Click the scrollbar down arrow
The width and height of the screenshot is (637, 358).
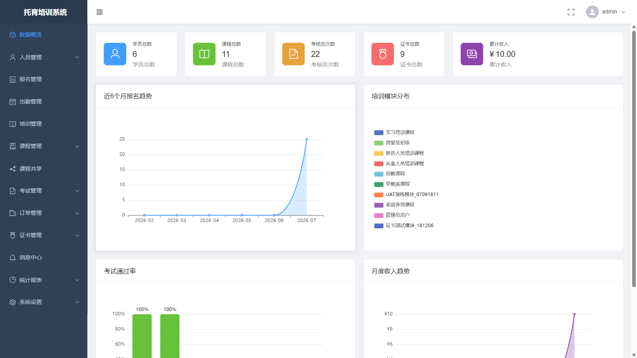coord(634,355)
